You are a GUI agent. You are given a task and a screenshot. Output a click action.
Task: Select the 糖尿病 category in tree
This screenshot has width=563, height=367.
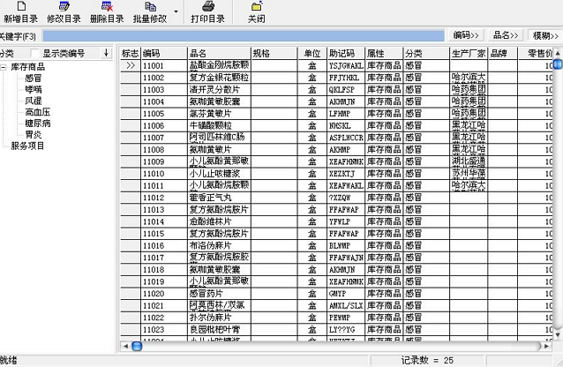38,124
